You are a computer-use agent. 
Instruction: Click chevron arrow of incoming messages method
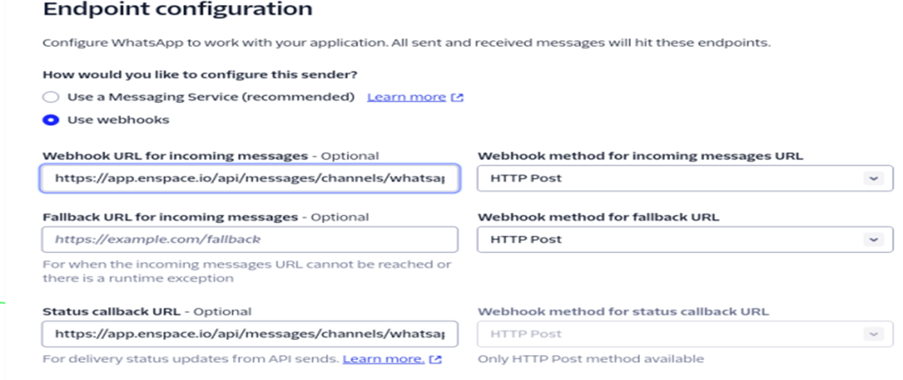[874, 179]
